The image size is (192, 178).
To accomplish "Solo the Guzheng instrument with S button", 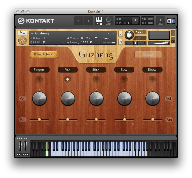I will (x=121, y=34).
